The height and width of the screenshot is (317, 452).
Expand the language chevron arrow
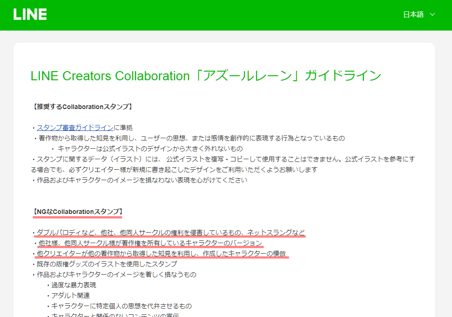tap(432, 15)
